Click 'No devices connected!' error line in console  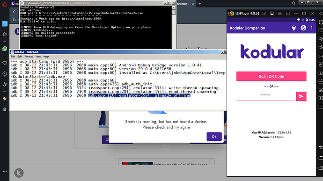[47, 33]
